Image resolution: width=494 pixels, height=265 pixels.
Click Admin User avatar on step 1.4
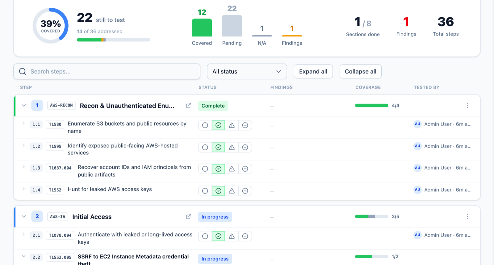[x=417, y=190]
